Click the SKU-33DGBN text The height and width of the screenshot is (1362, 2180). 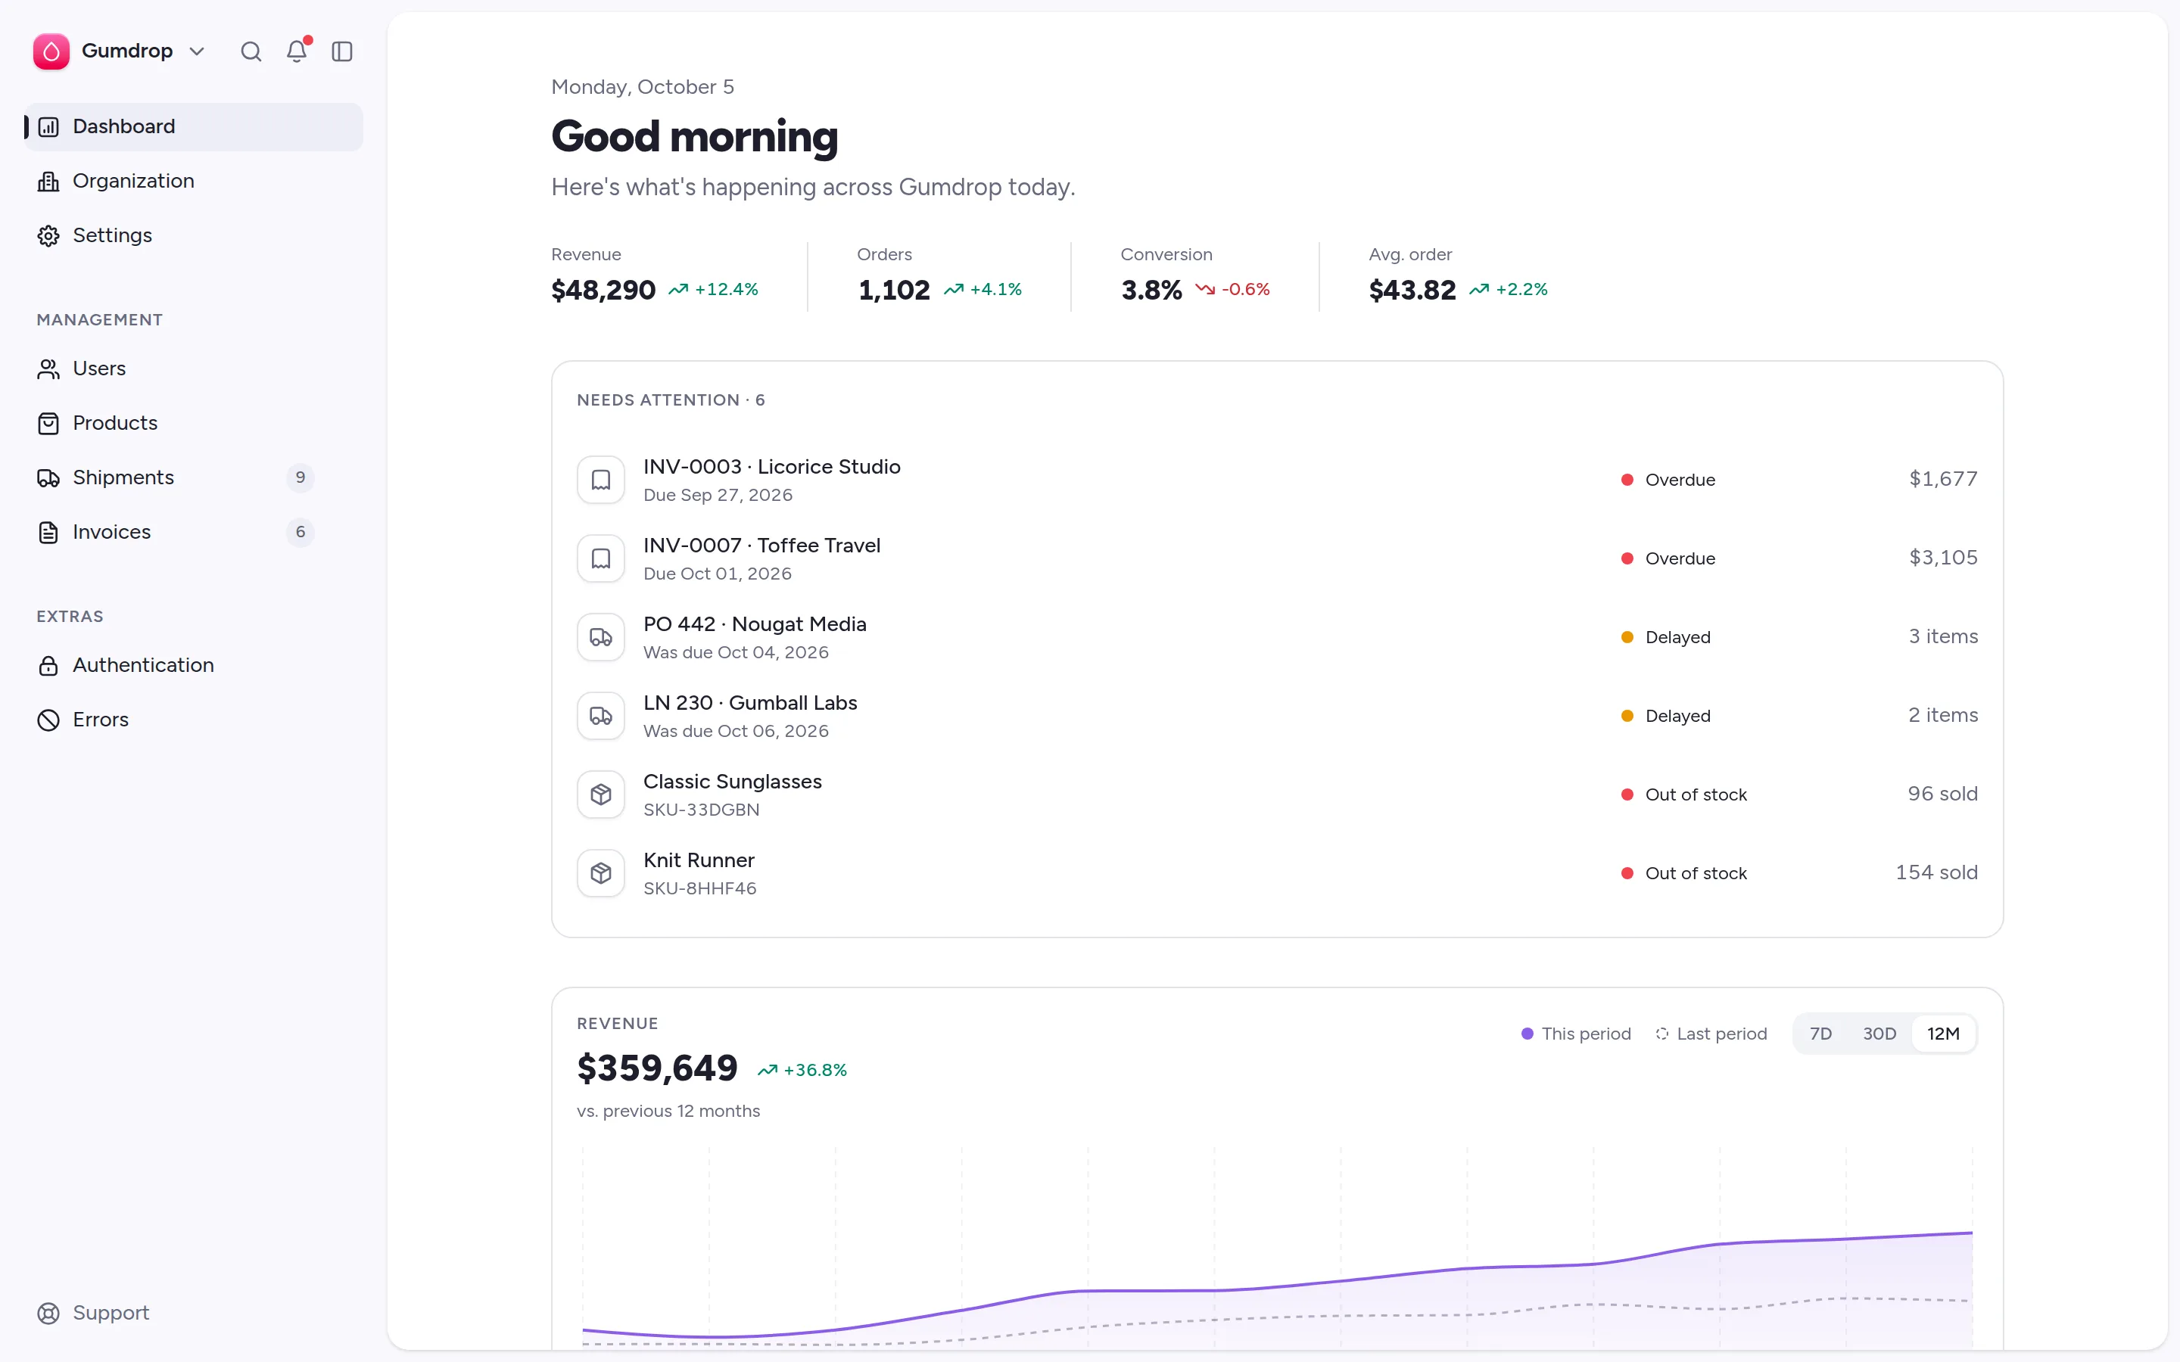[702, 810]
